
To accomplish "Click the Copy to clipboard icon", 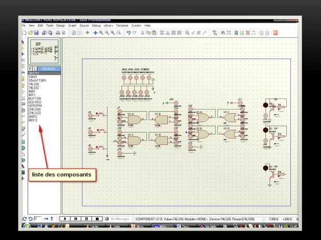I will click(x=148, y=33).
